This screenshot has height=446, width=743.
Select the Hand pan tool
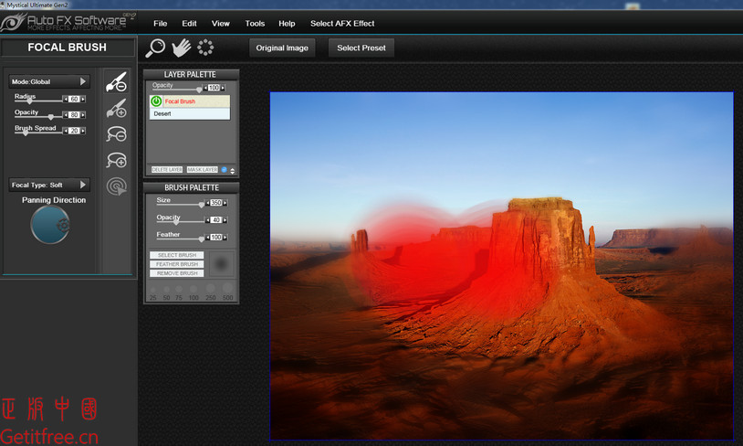point(181,48)
